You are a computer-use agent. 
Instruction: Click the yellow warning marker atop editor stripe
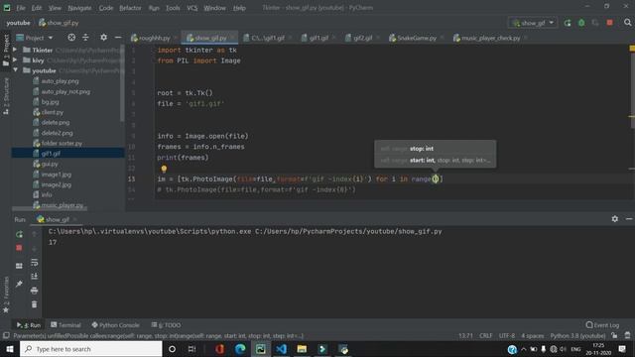(632, 49)
